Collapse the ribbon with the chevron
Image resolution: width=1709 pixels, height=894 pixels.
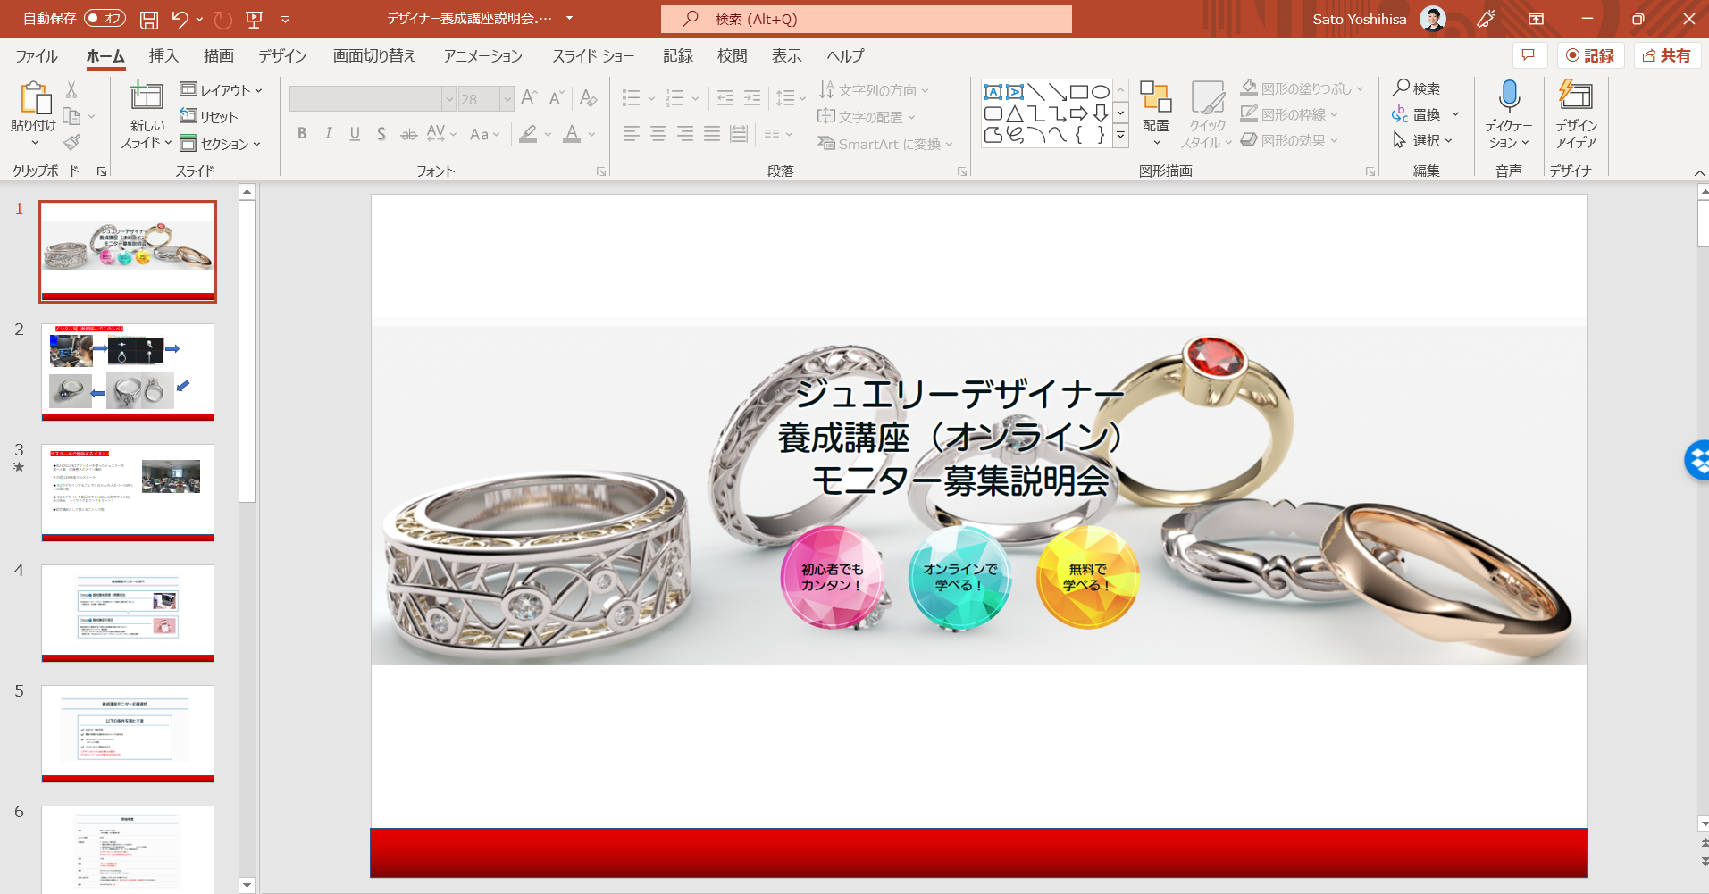1698,172
